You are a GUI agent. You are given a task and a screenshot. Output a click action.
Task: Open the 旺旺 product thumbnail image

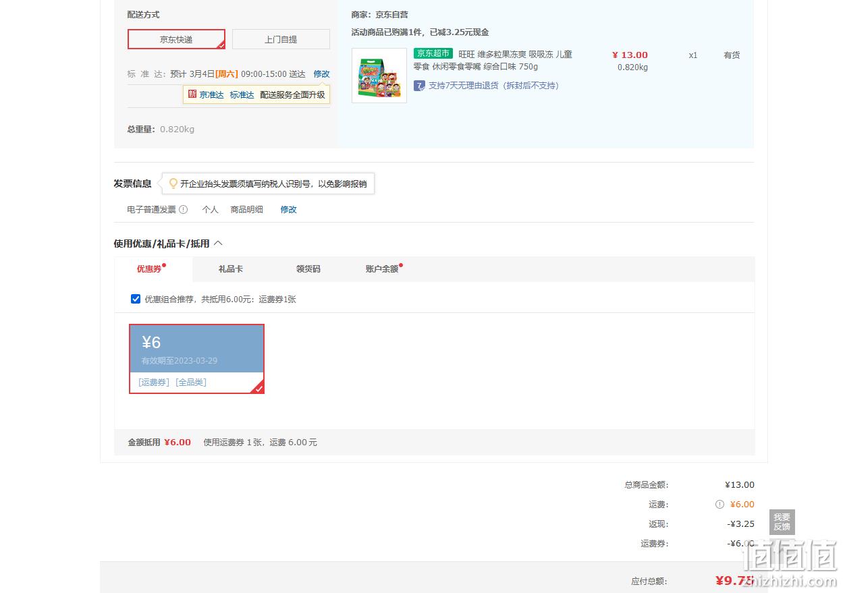379,76
